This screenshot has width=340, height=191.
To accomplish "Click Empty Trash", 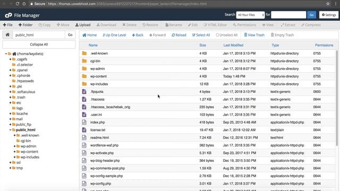I will coord(282,35).
